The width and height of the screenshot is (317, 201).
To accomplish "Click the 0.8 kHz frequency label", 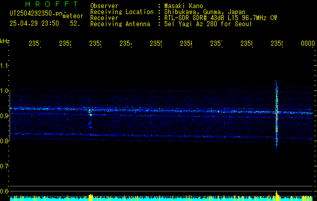I will coord(5,141).
